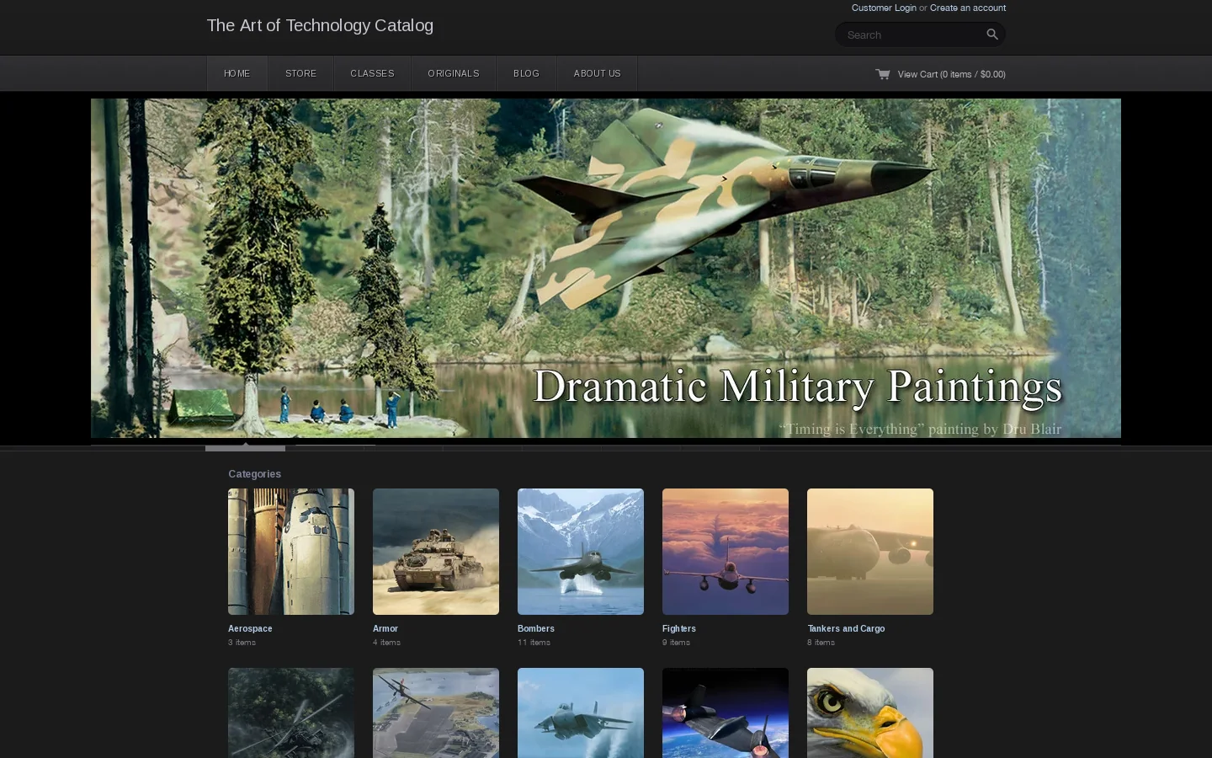Click "9 items" under Fighters
Image resolution: width=1212 pixels, height=758 pixels.
click(x=676, y=643)
